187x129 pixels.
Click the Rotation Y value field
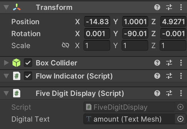[x=135, y=34]
